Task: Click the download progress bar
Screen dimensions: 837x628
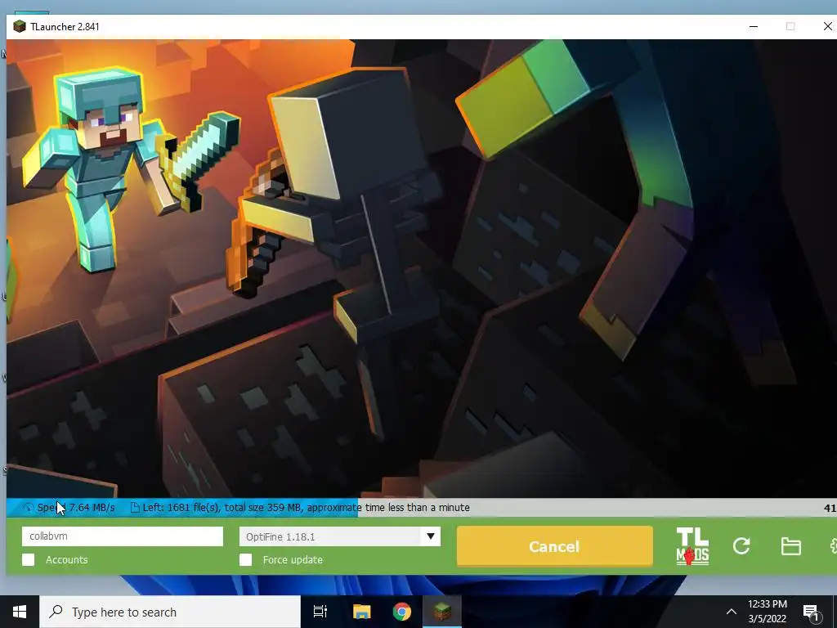Action: point(422,507)
